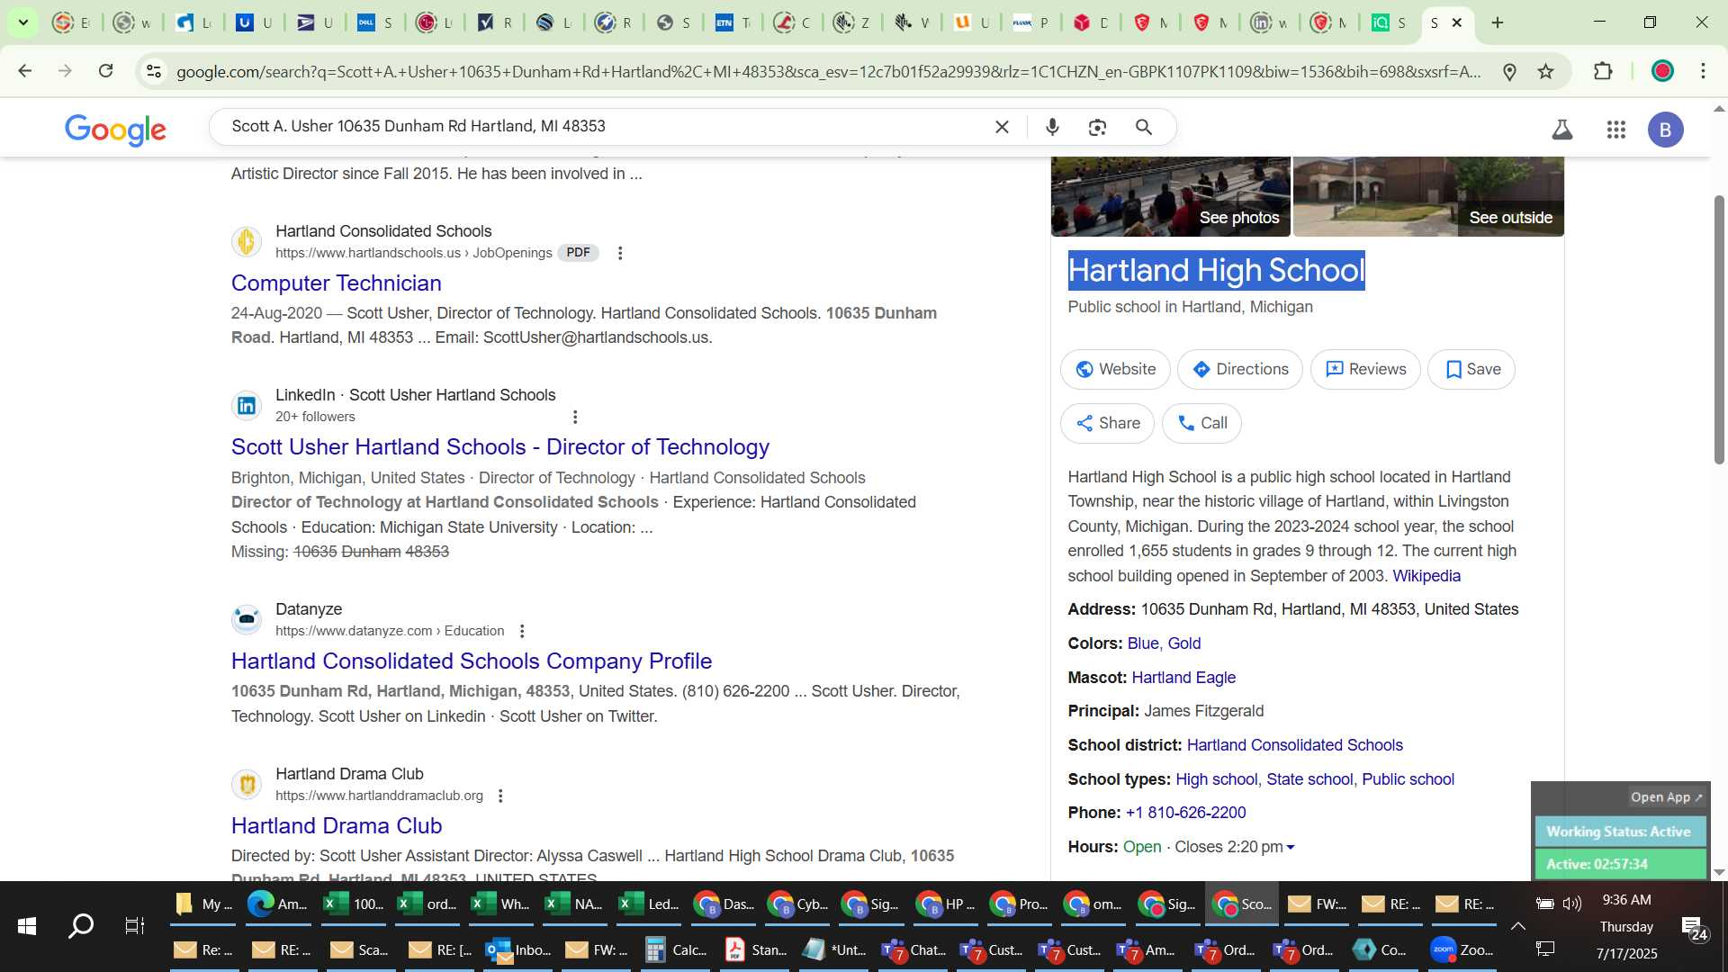Open Search Labs flask icon

coord(1562,130)
